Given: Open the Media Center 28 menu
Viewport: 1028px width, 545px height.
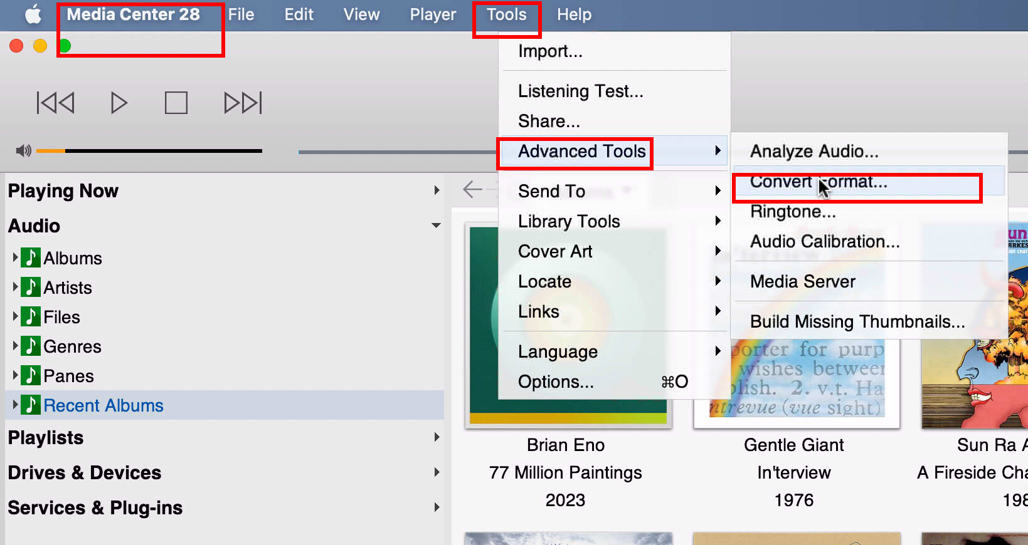Looking at the screenshot, I should (133, 14).
